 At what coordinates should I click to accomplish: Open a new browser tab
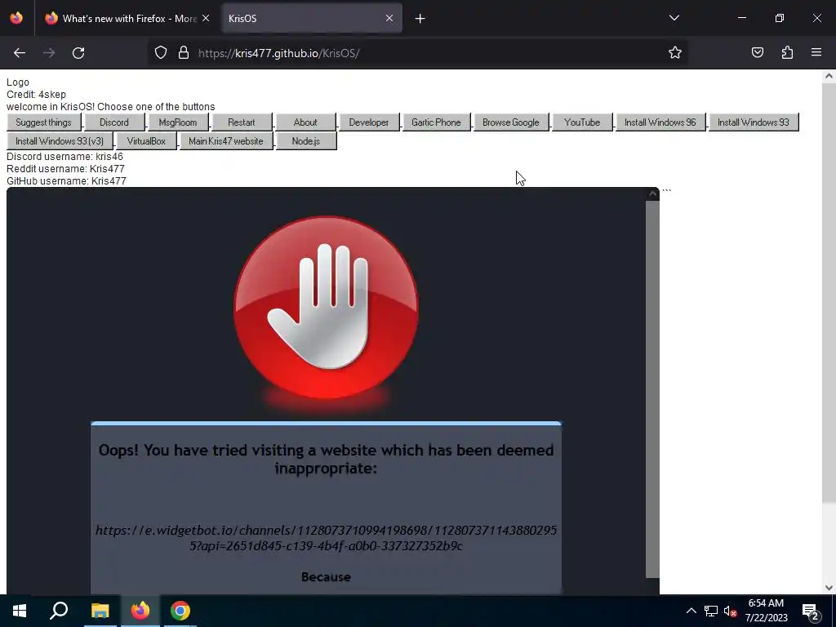tap(420, 19)
